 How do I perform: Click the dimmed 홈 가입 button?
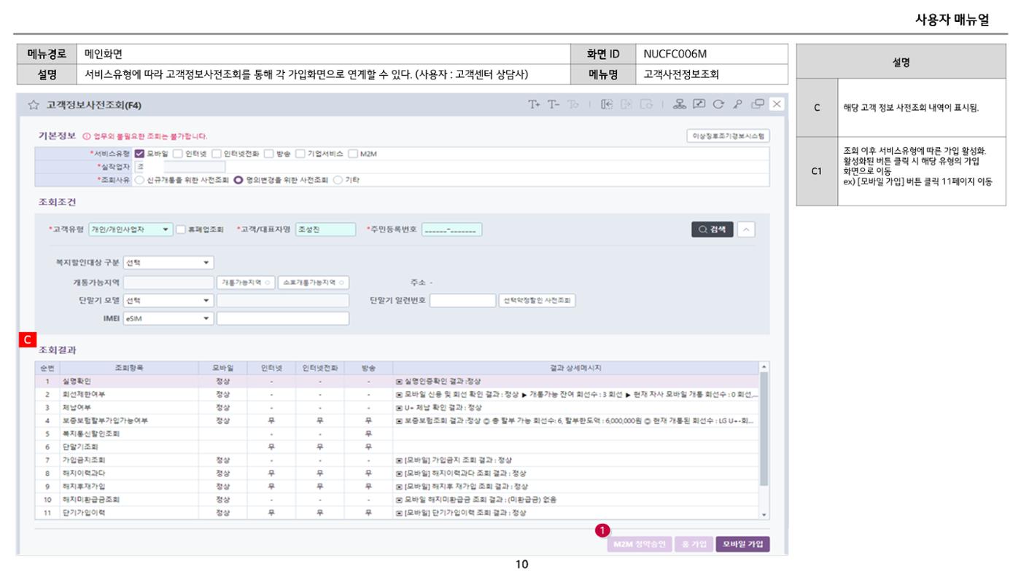(692, 545)
